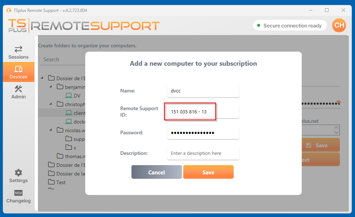355x217 pixels.
Task: Click the TSplus Remote Support logo
Action: click(x=83, y=25)
